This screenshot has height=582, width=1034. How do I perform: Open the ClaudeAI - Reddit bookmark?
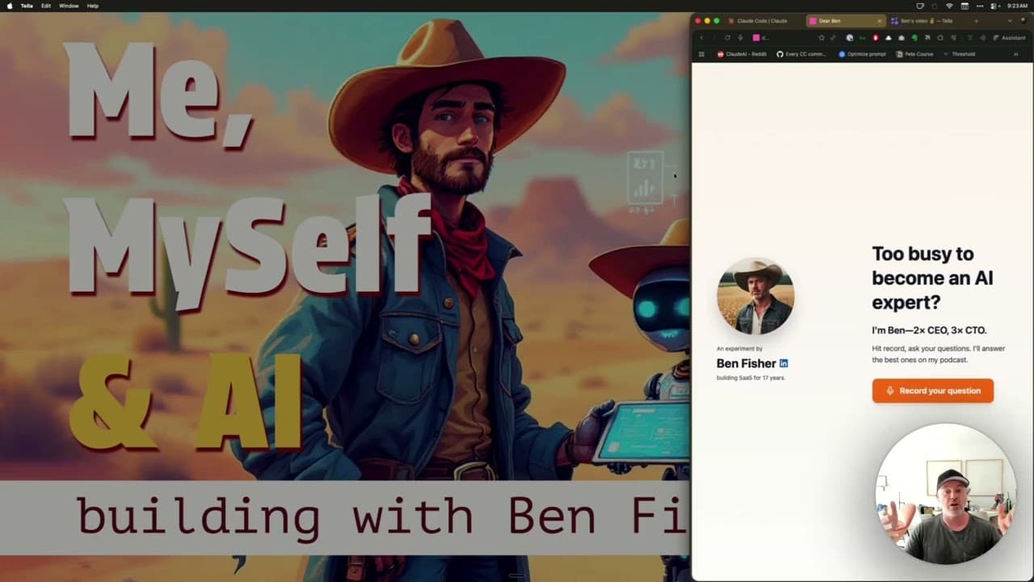pos(742,54)
